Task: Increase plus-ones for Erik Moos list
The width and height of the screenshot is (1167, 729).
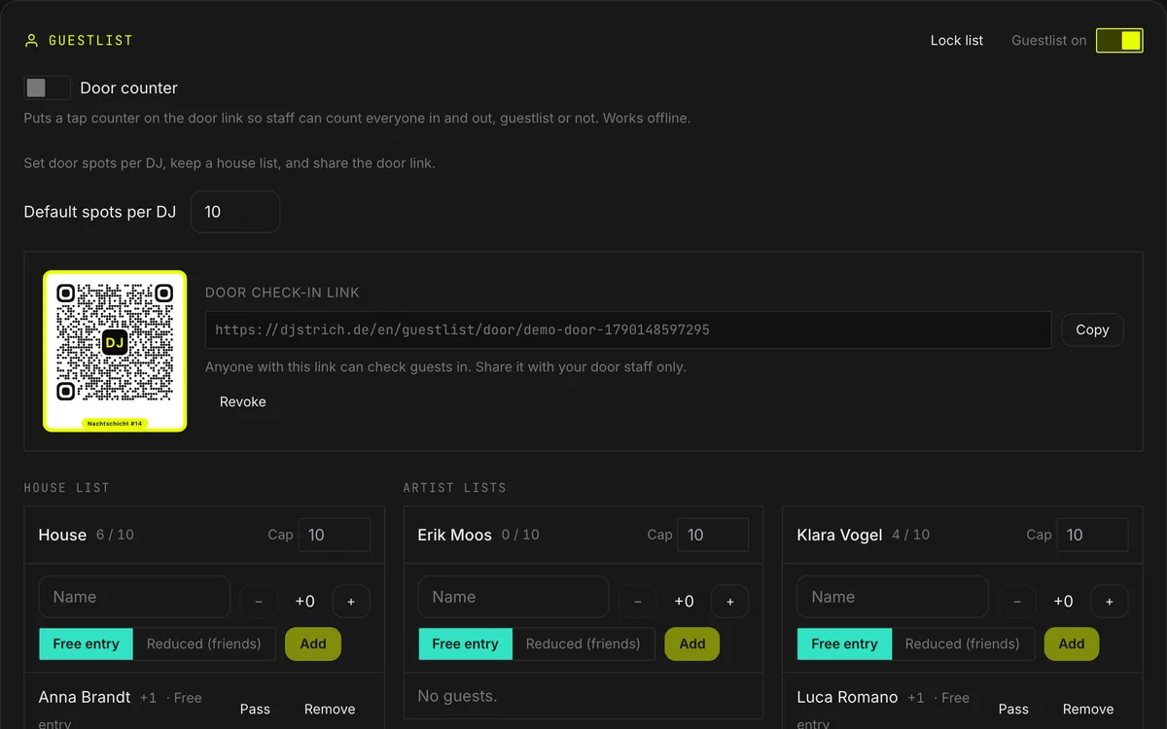Action: coord(730,602)
